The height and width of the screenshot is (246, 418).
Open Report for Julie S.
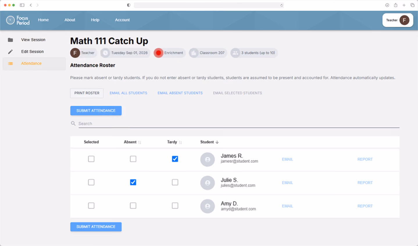point(365,183)
